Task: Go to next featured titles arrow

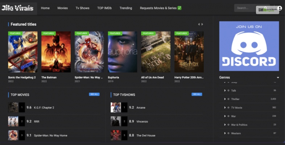Action: (202, 24)
